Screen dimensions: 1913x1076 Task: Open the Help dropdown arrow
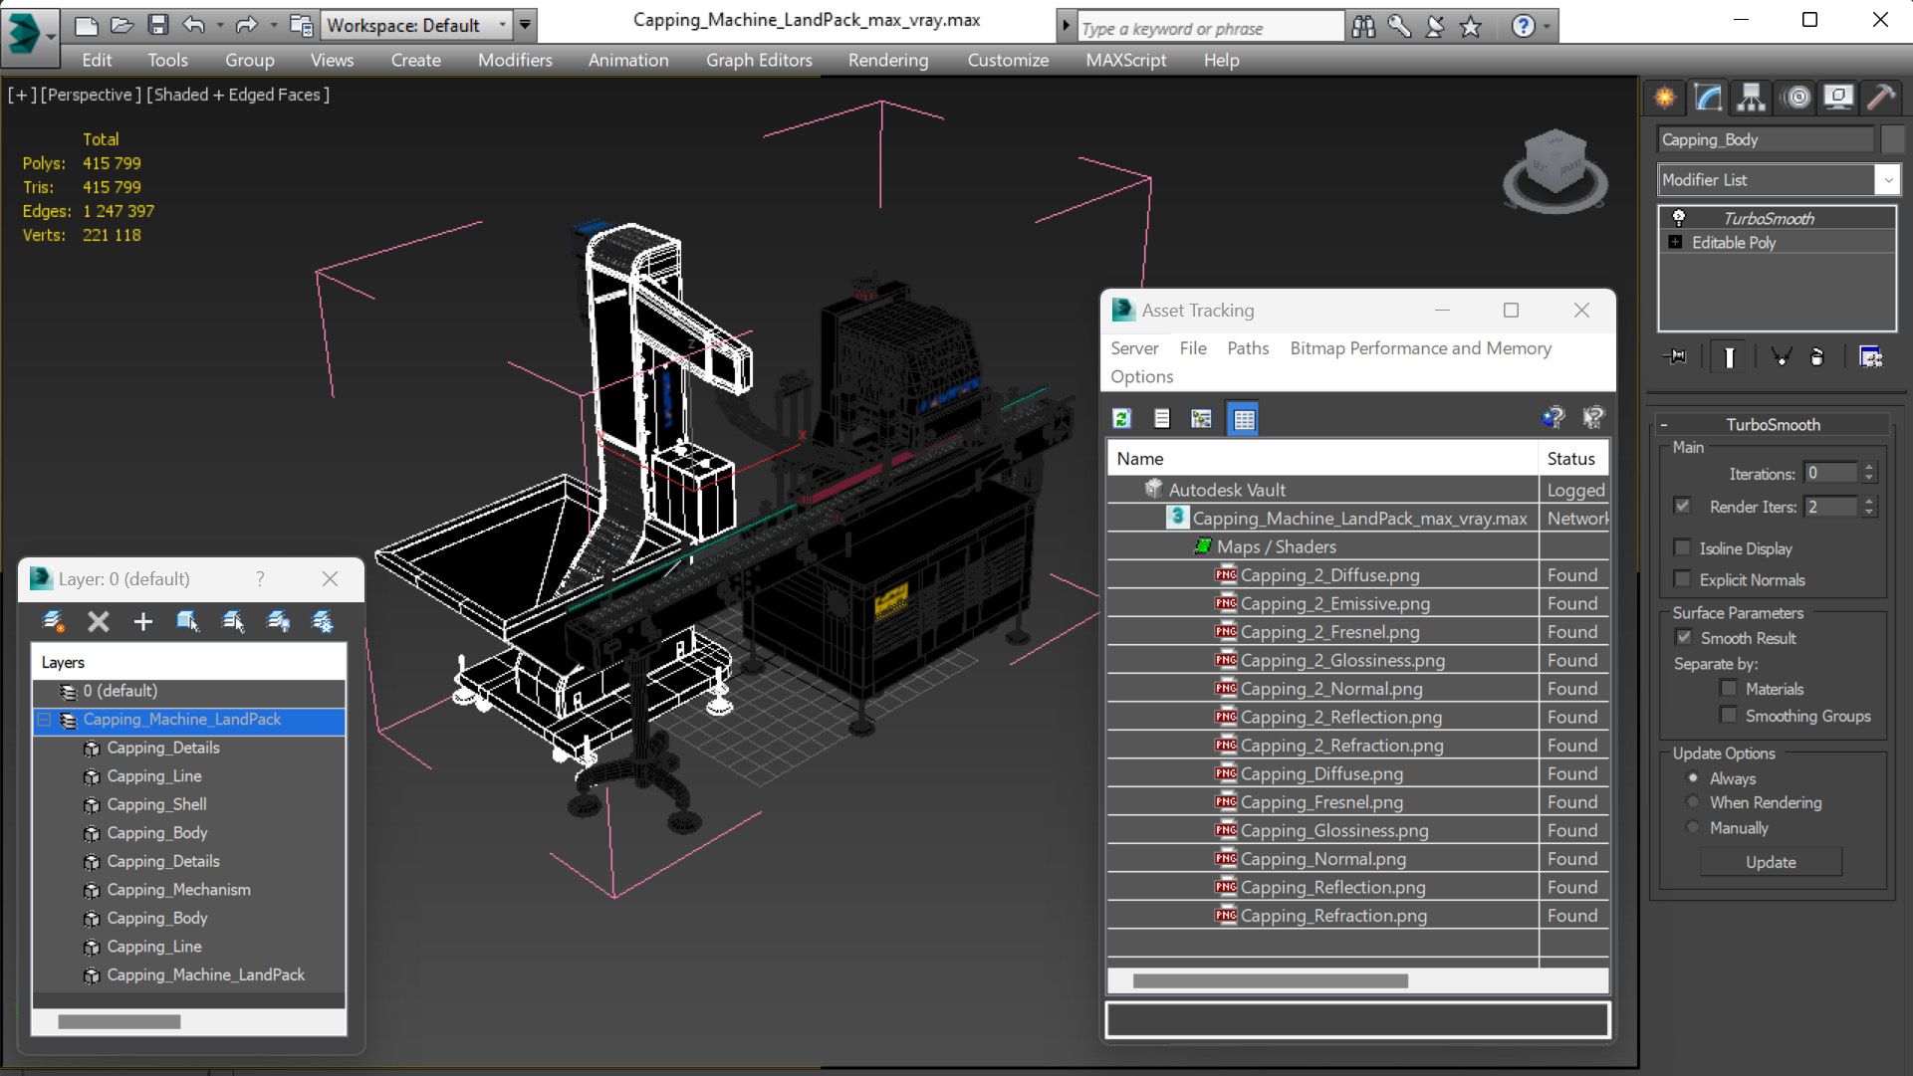pyautogui.click(x=1547, y=27)
